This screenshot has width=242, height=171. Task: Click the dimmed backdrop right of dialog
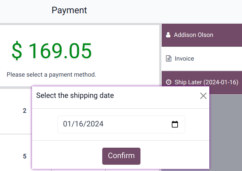(226, 132)
